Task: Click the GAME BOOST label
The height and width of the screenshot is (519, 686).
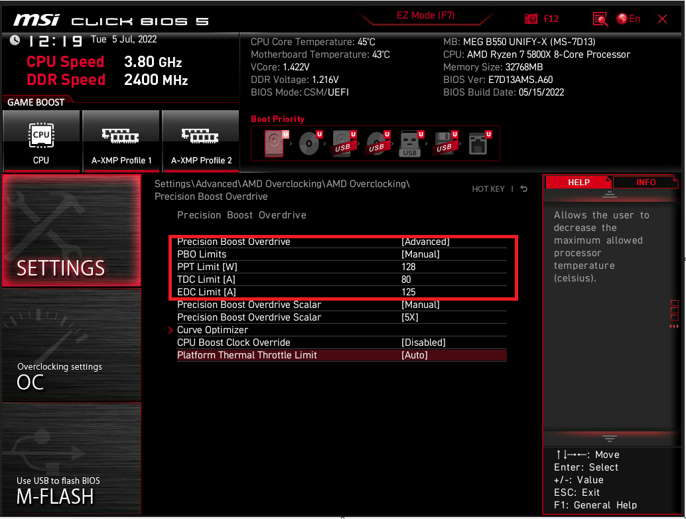Action: (x=36, y=102)
